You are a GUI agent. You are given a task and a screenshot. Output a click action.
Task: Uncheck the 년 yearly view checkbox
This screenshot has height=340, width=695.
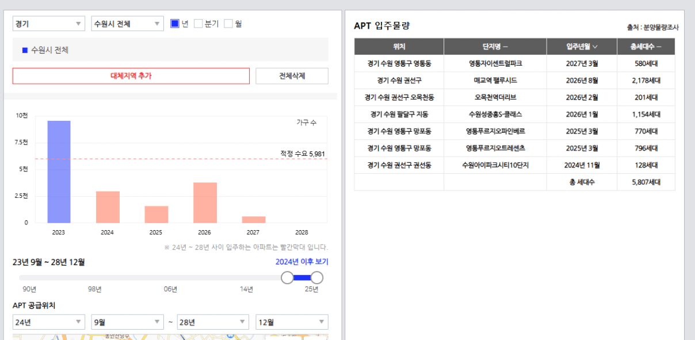click(175, 24)
